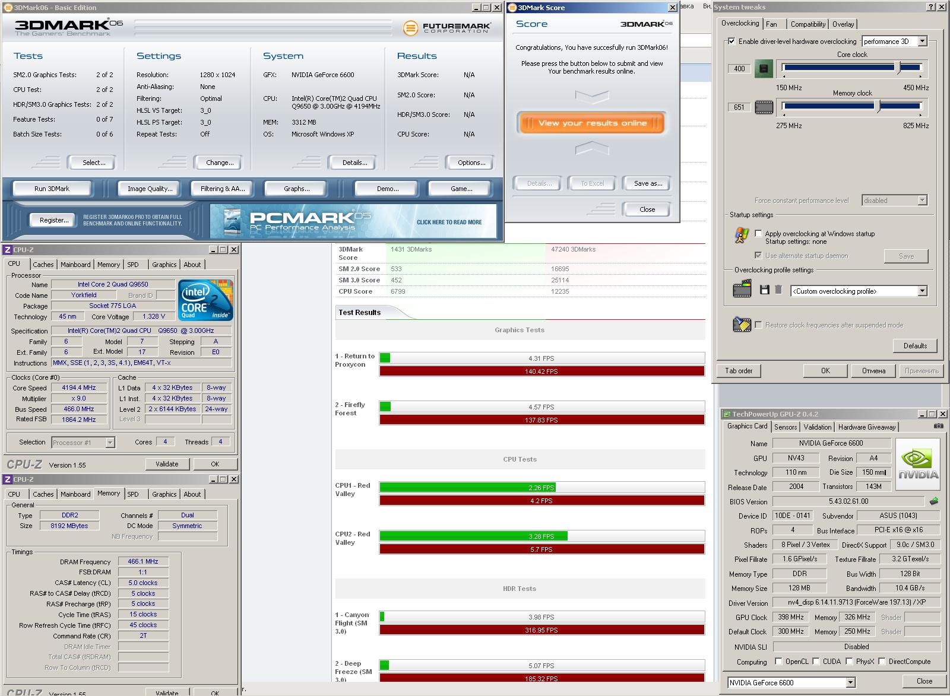Click the memory clock slider left arrow
Image resolution: width=950 pixels, height=696 pixels.
pos(785,115)
